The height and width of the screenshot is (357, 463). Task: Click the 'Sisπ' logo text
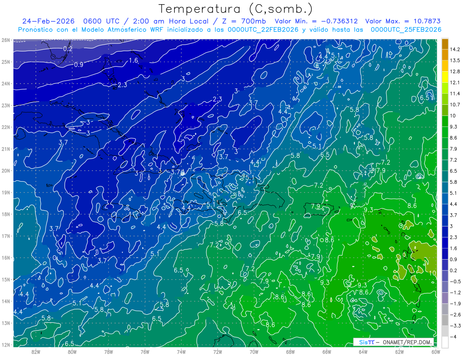367,342
